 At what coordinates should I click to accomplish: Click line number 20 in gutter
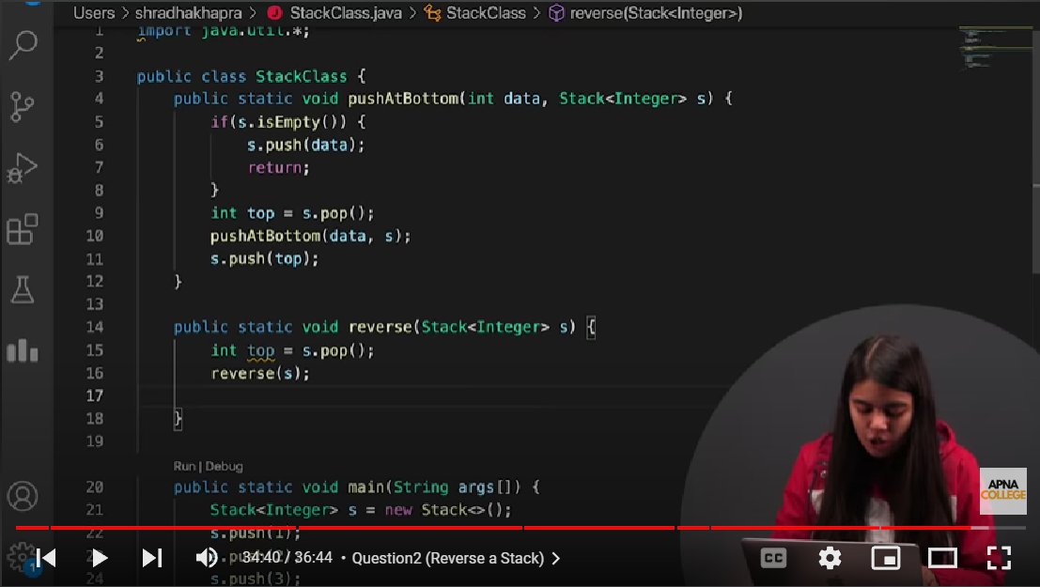95,487
